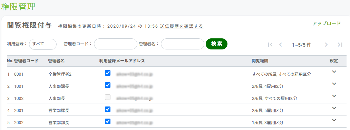Click the 管理者コード column header
This screenshot has height=130, width=350.
[x=26, y=61]
